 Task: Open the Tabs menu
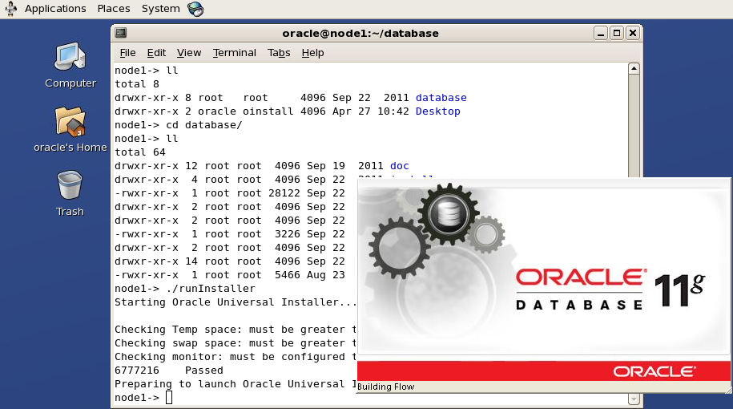click(x=279, y=53)
